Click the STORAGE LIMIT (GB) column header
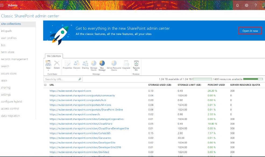This screenshot has height=157, width=265. point(189,85)
